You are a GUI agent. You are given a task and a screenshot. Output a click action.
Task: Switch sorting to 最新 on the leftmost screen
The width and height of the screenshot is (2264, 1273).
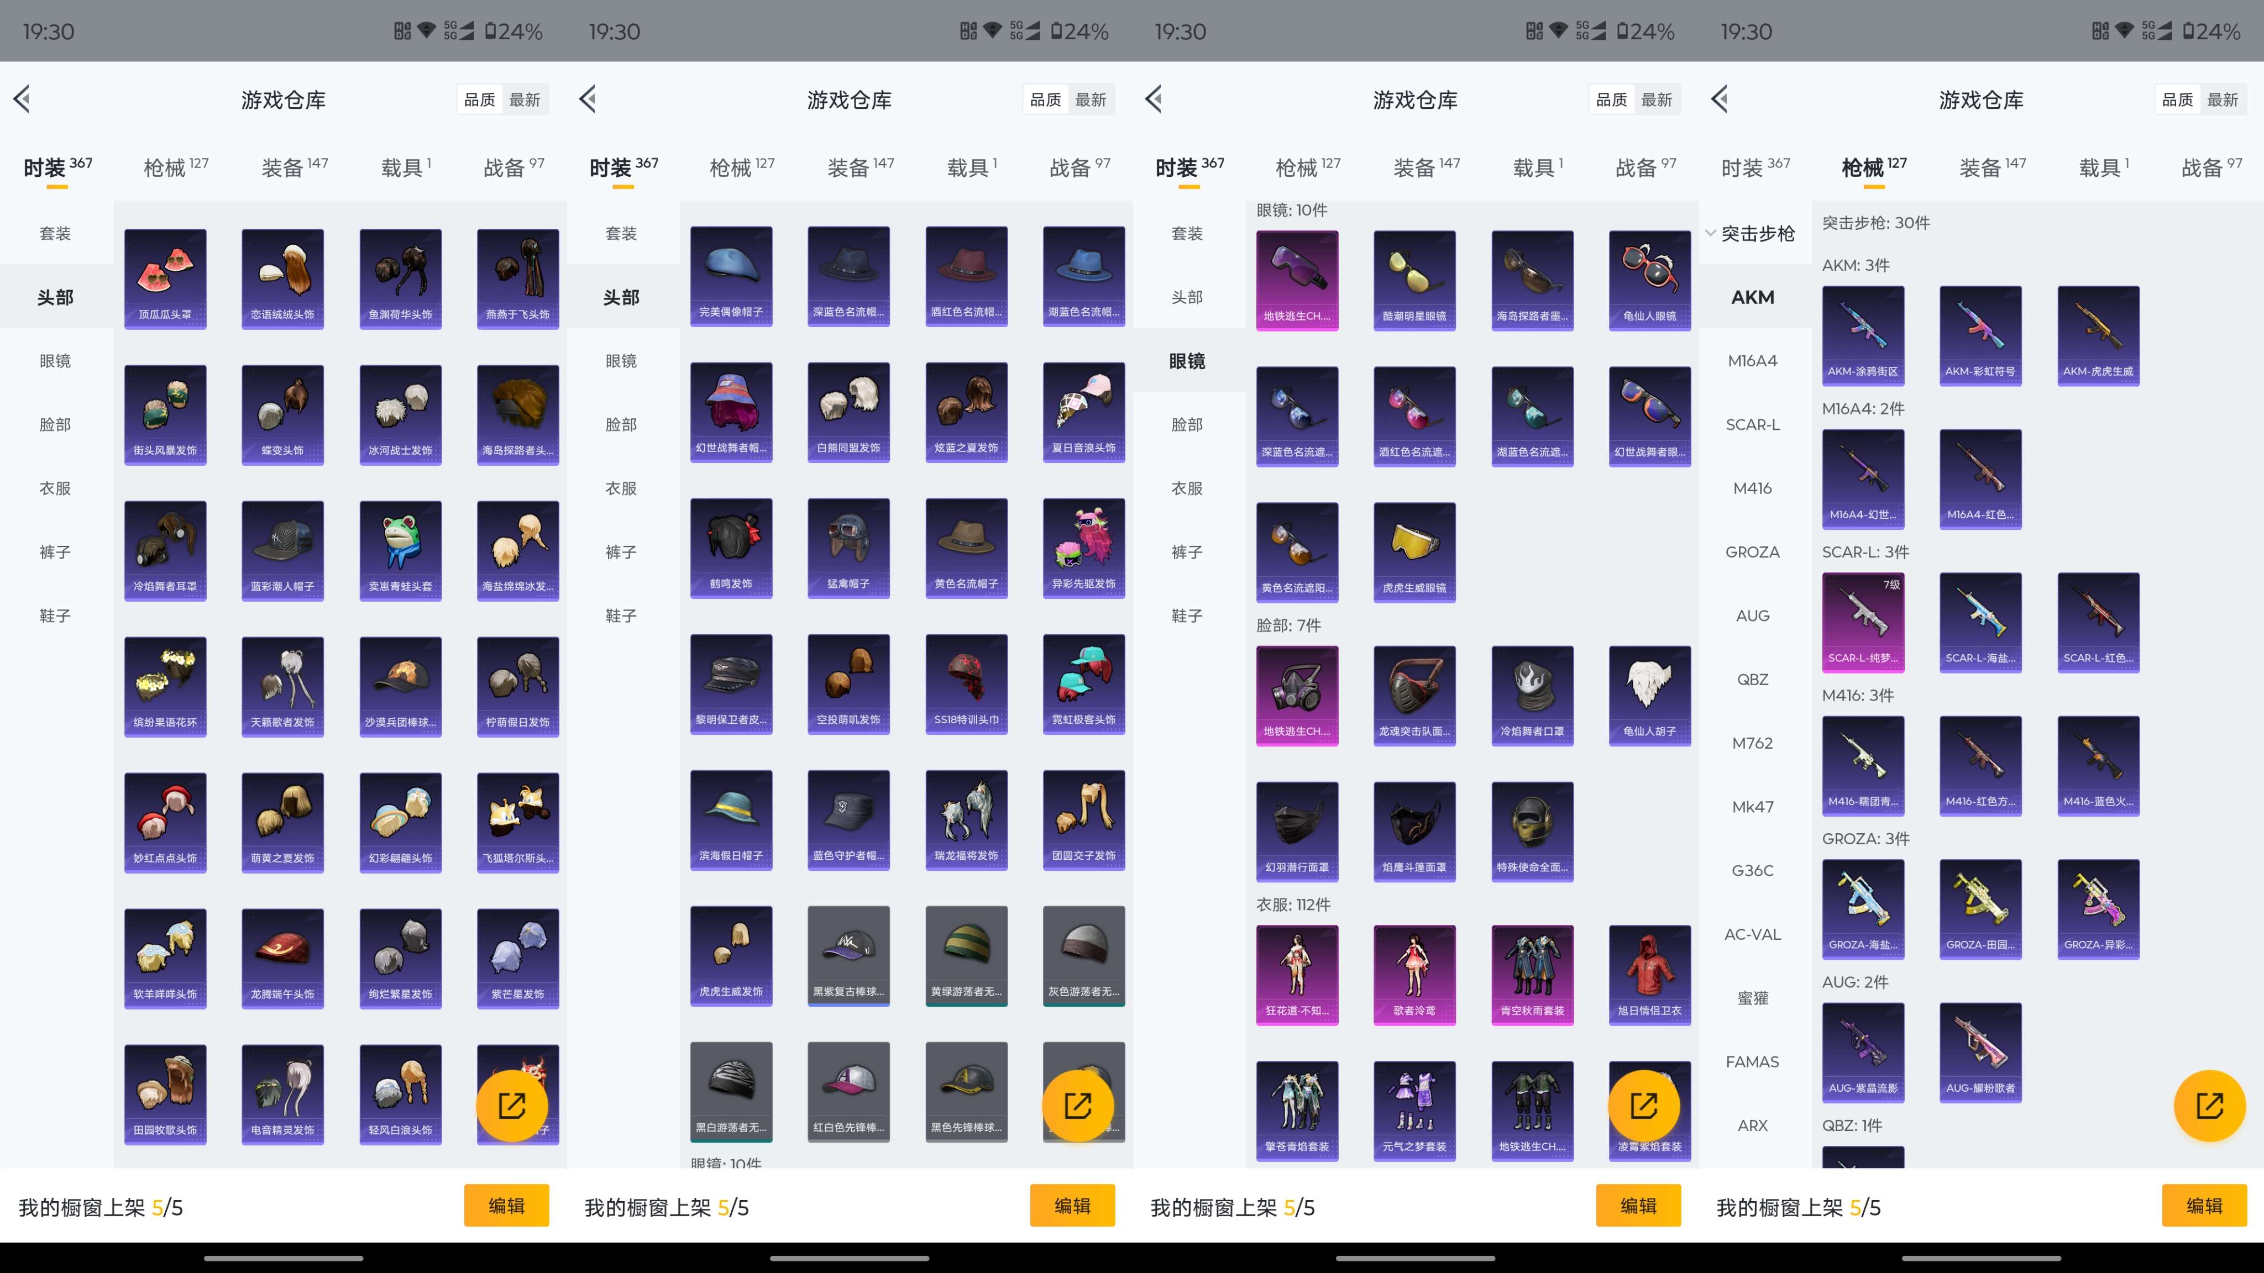(x=525, y=100)
